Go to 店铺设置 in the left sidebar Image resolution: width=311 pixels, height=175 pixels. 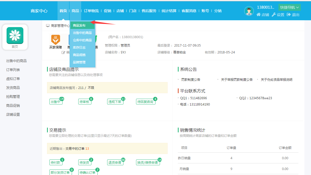click(x=13, y=114)
